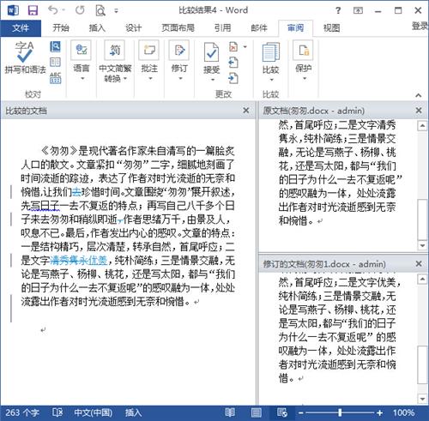
Task: Accept the change with the 接受 icon
Action: pos(211,52)
